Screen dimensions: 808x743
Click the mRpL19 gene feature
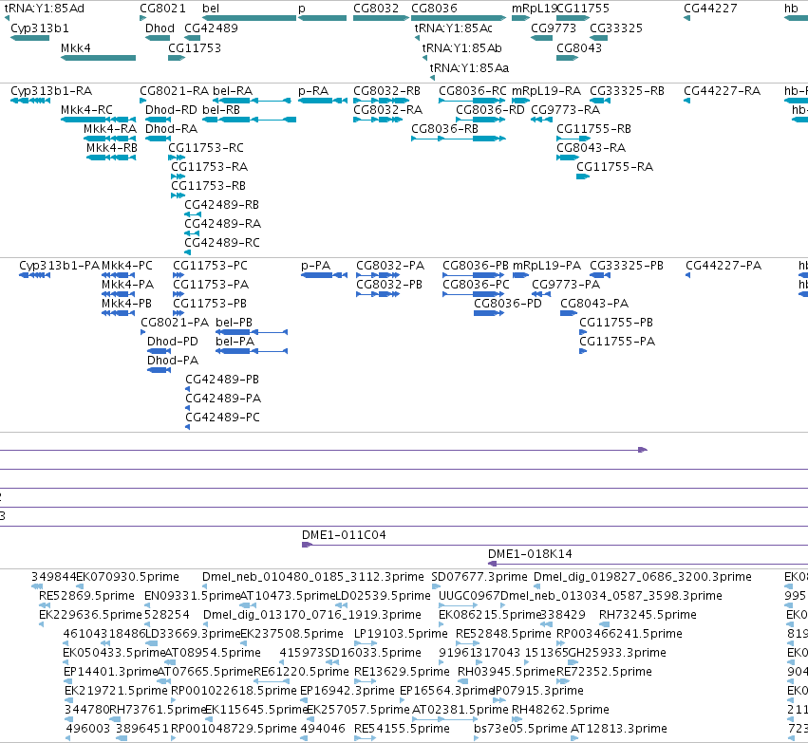coord(520,18)
